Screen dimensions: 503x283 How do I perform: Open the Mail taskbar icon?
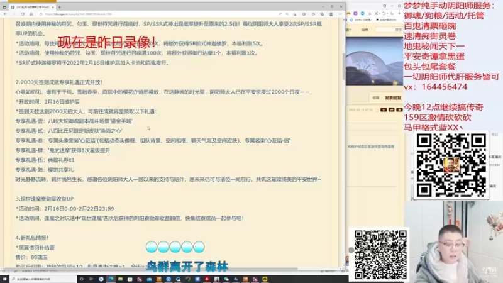coord(149,279)
